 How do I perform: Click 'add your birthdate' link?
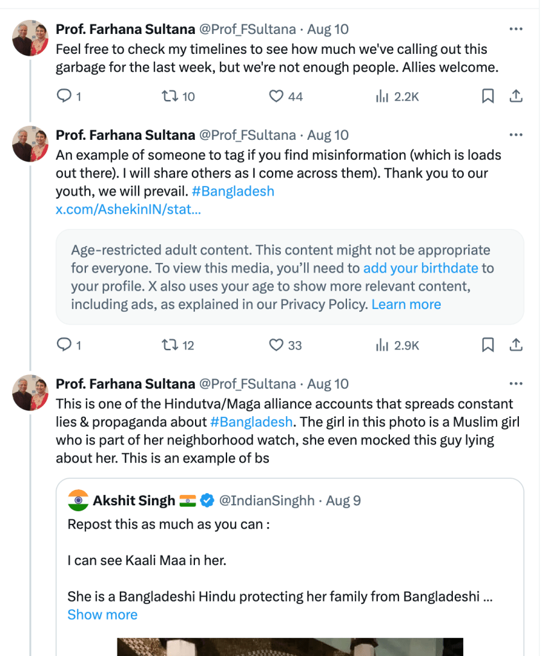click(x=420, y=268)
